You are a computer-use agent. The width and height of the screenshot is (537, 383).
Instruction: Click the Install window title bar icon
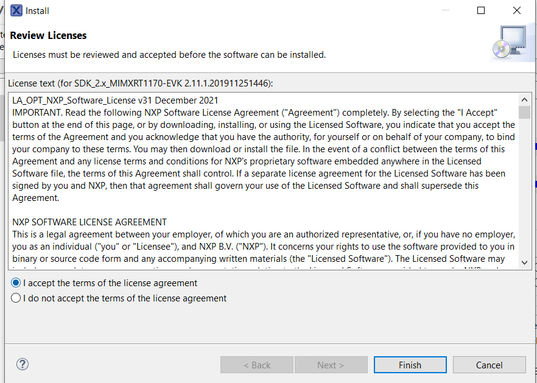16,10
